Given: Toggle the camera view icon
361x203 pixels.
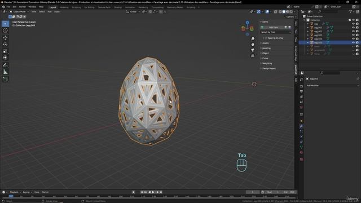Looking at the screenshot, I should pos(253,50).
